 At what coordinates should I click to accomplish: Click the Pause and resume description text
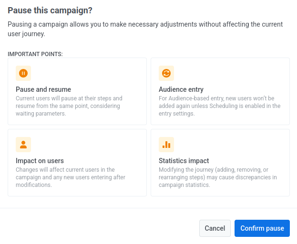(x=69, y=106)
